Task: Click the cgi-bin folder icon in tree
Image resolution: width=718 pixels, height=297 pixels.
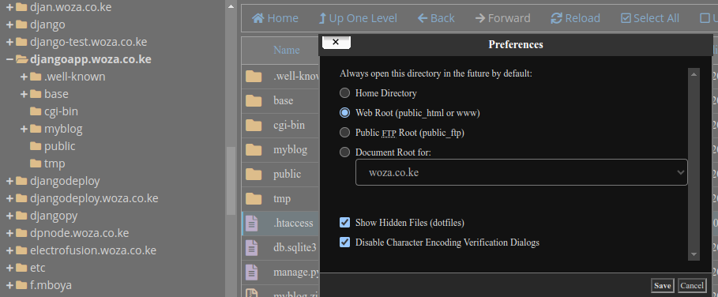Action: [x=36, y=111]
